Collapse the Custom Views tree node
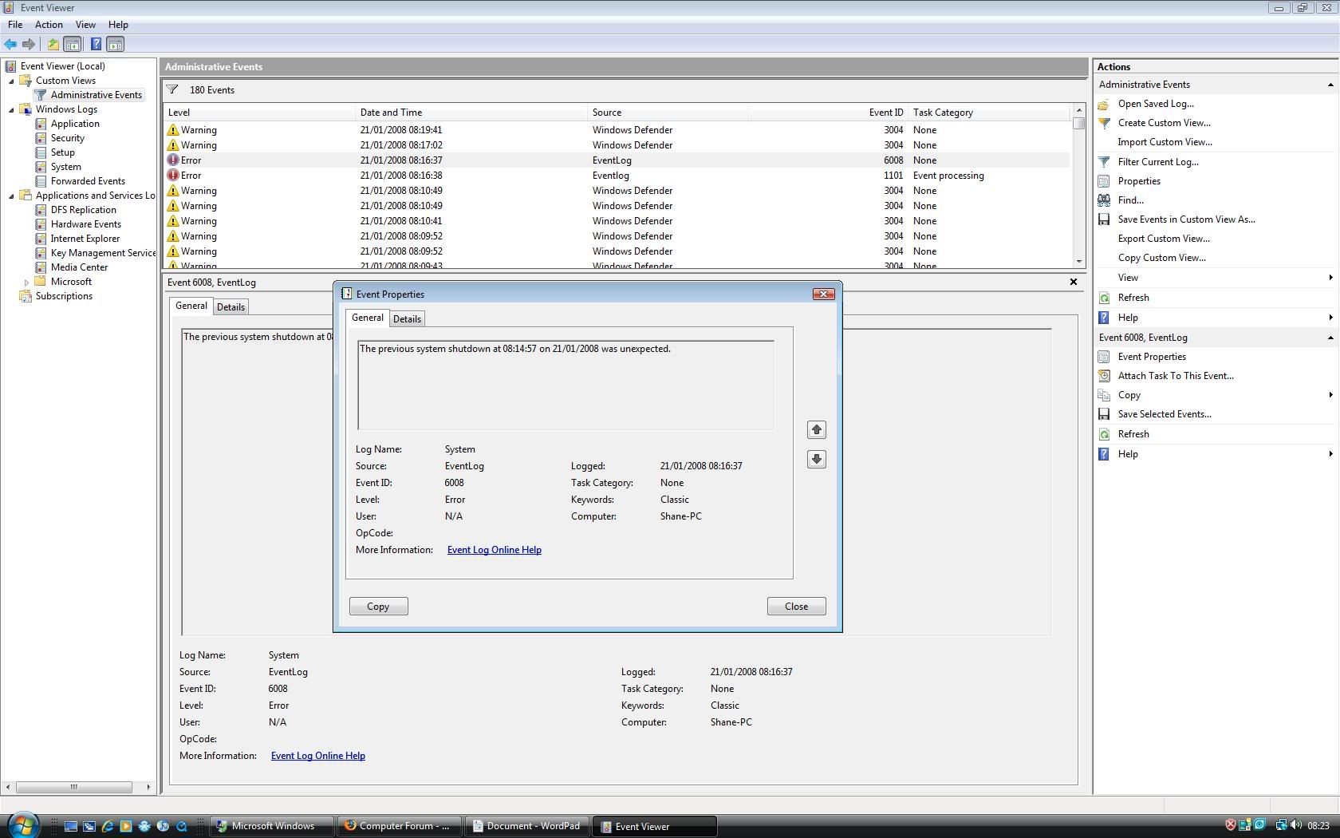 [11, 81]
